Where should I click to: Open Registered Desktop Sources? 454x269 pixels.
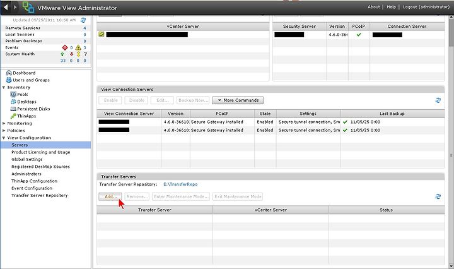click(x=40, y=167)
